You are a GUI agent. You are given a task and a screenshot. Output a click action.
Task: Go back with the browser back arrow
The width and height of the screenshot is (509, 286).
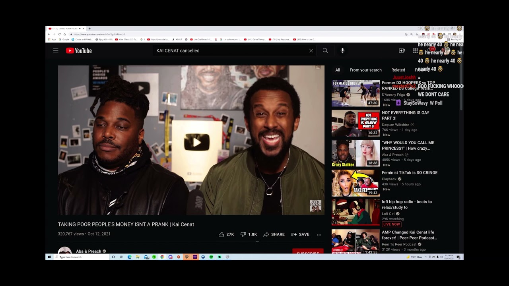[49, 34]
